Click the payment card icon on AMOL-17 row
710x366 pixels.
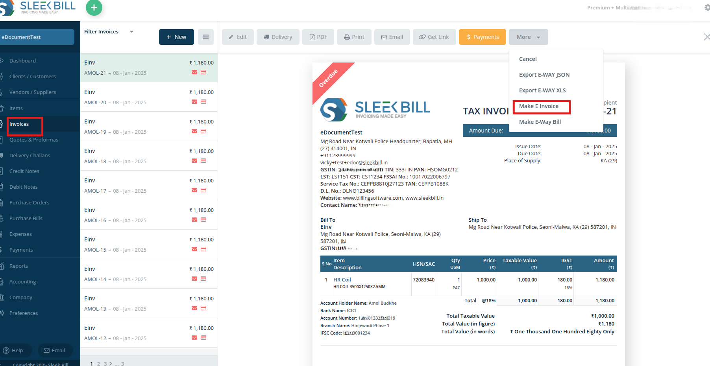[x=203, y=190]
